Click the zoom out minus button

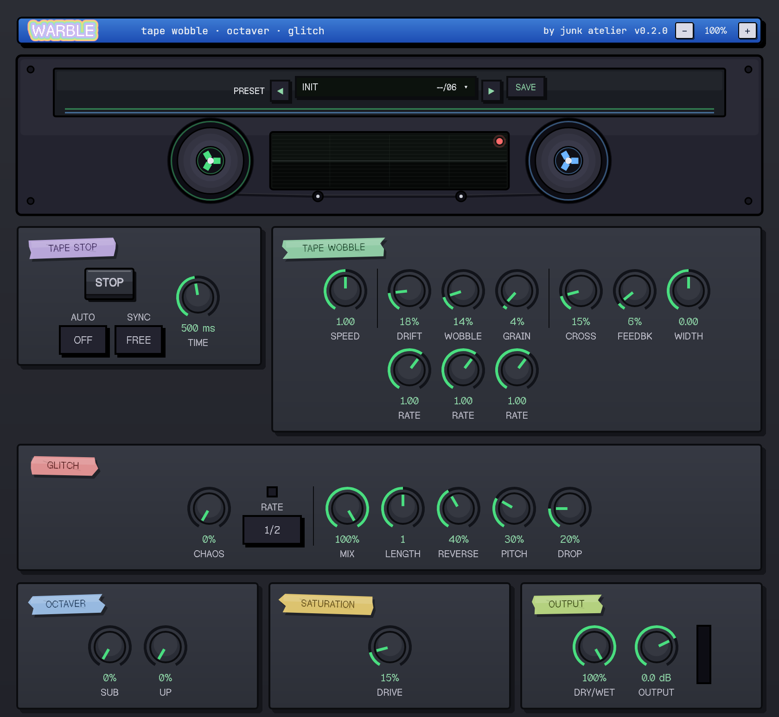click(x=684, y=31)
